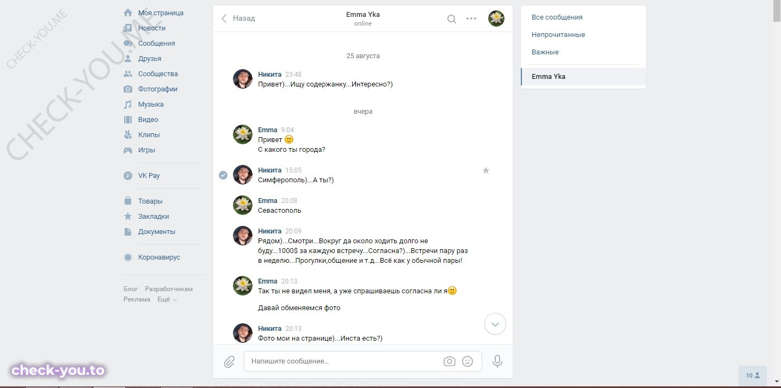781x388 pixels.
Task: Click the page vertical scrollbar thumb
Action: [x=777, y=11]
